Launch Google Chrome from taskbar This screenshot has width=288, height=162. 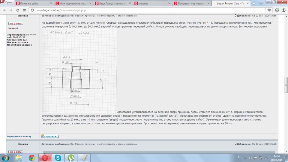point(32,158)
